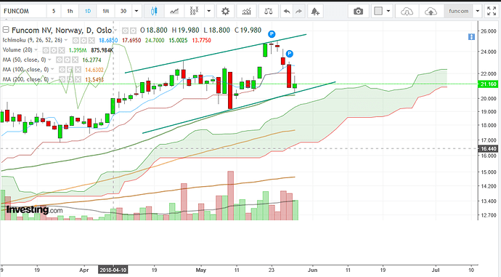This screenshot has height=277, width=501.
Task: Hide the Volume (20) indicator via eye icon
Action: 46,50
